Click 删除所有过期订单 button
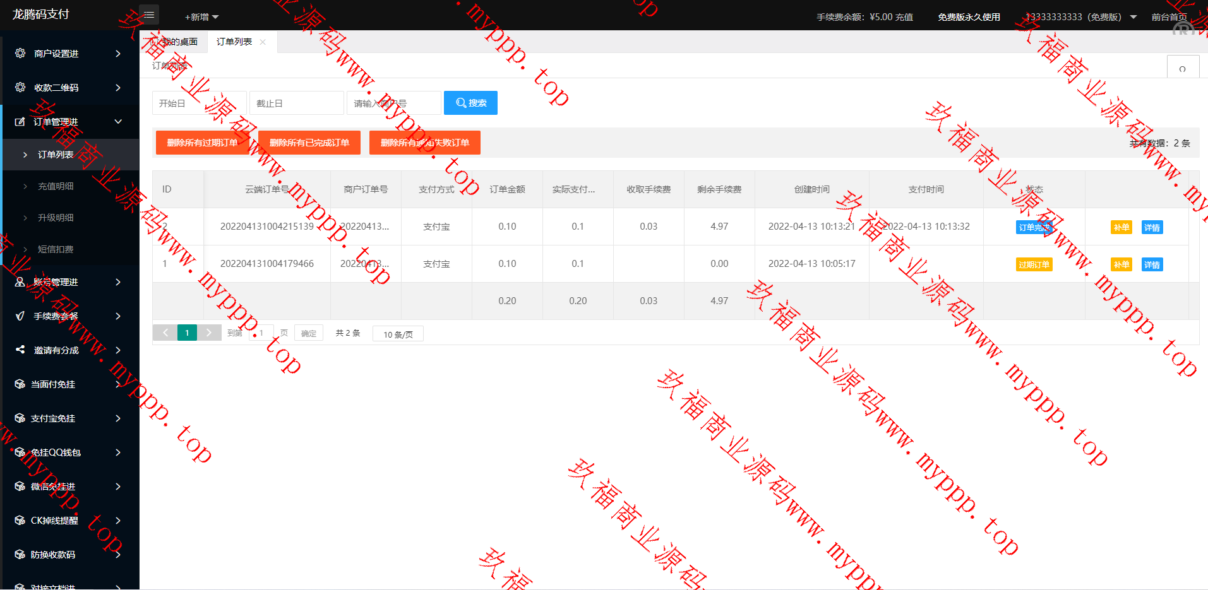The image size is (1208, 590). 202,143
